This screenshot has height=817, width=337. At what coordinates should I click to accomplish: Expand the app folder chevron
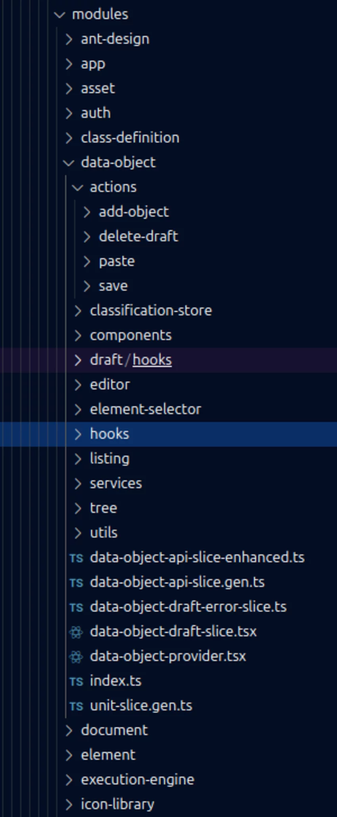(x=69, y=64)
